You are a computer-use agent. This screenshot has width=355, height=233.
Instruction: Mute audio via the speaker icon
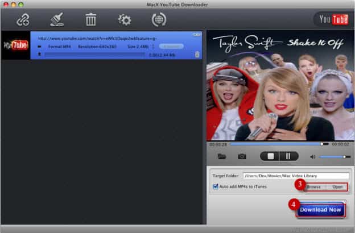[313, 157]
